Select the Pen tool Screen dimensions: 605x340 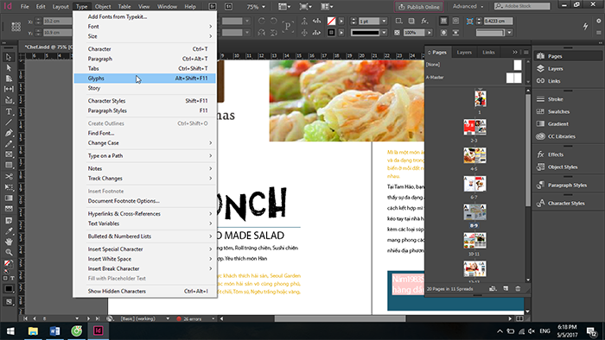(9, 133)
